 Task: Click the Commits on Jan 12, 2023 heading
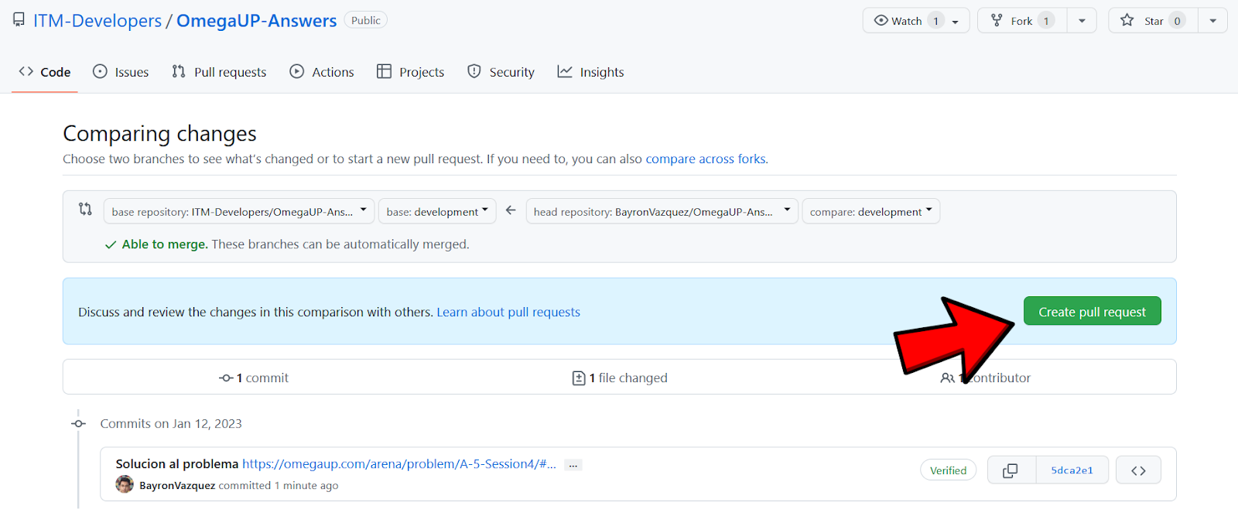[171, 423]
